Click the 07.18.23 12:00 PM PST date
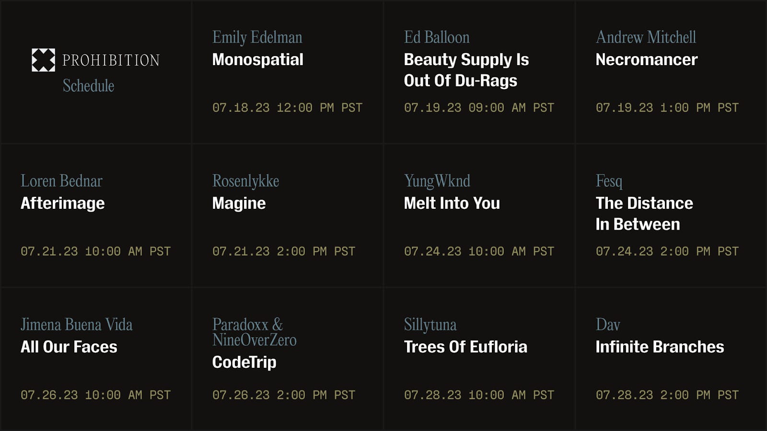The width and height of the screenshot is (767, 431). (x=287, y=108)
